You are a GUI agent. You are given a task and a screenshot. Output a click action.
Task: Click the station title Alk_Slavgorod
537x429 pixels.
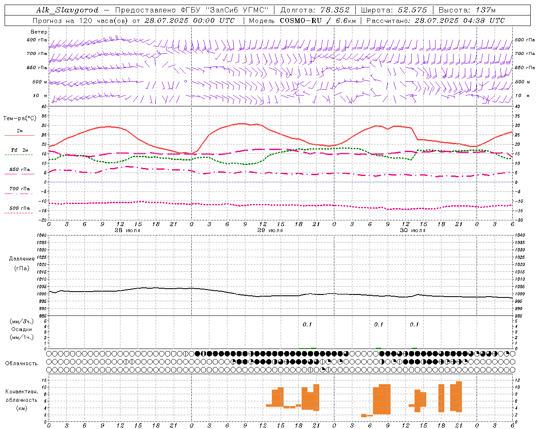tap(68, 10)
